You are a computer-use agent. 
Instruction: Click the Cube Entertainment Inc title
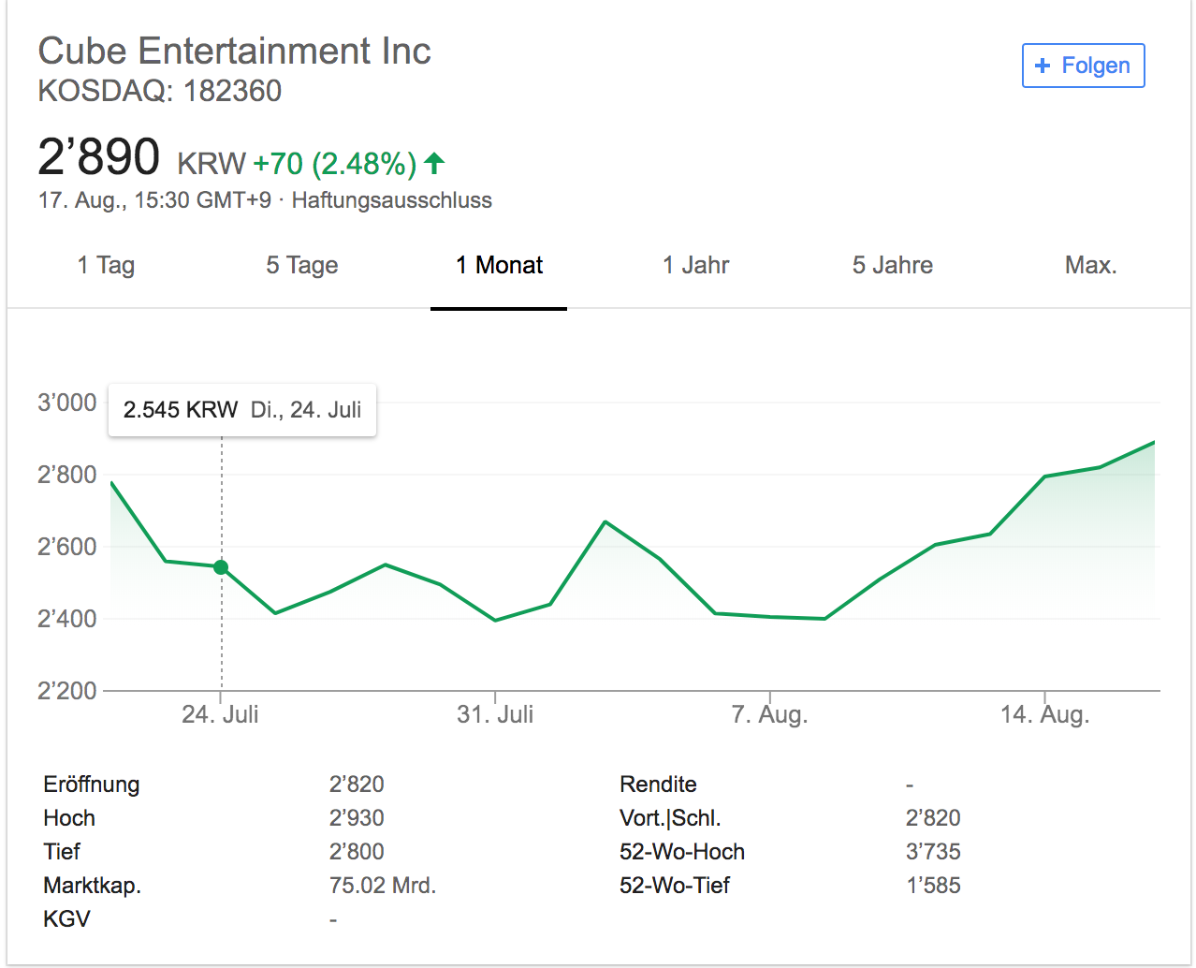tap(234, 51)
